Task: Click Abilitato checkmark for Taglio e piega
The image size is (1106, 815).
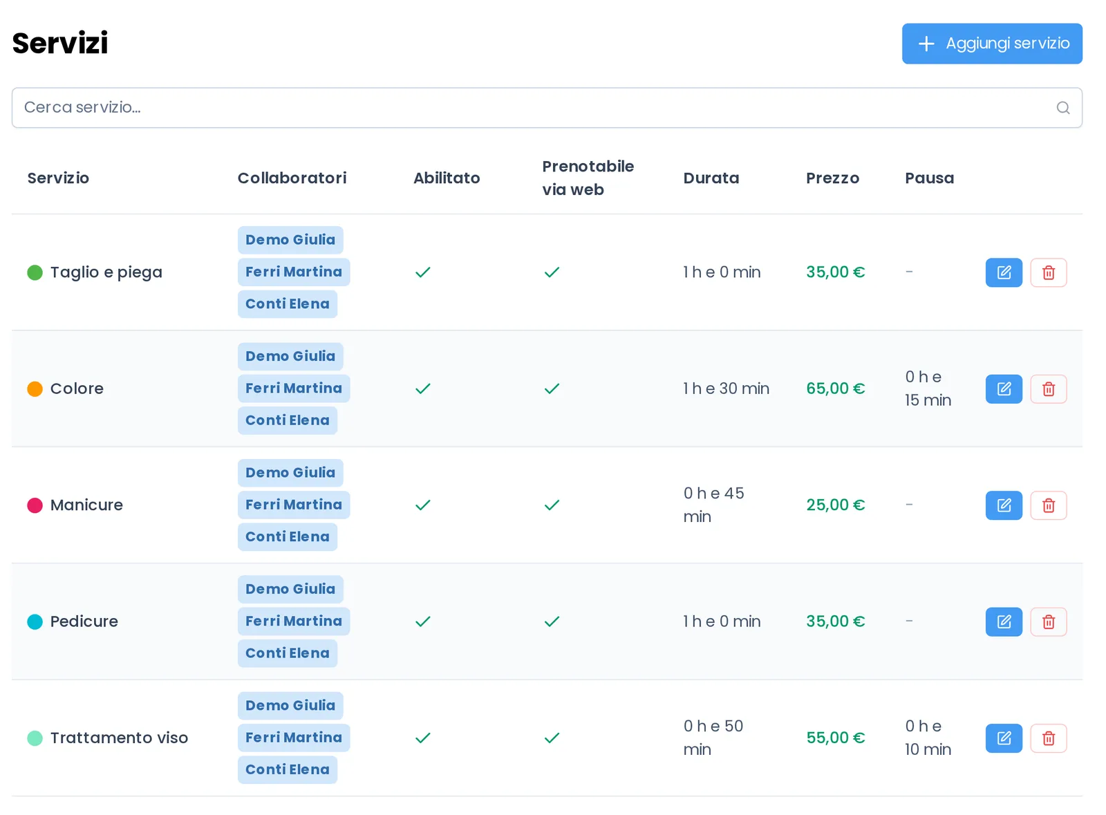Action: 423,272
